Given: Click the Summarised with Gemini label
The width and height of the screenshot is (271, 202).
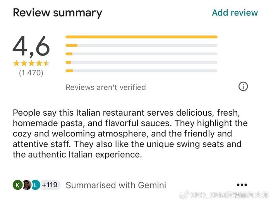Looking at the screenshot, I should point(116,185).
